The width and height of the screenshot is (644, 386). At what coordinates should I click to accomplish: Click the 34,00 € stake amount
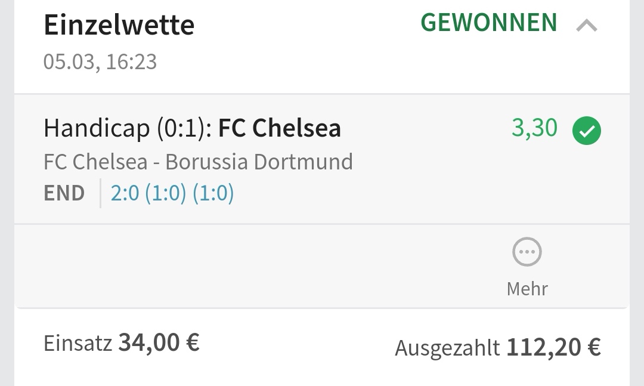coord(159,343)
